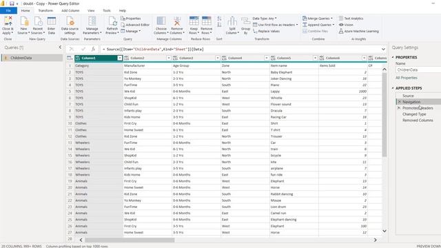This screenshot has width=441, height=248.
Task: Open the All Properties link
Action: [x=407, y=78]
